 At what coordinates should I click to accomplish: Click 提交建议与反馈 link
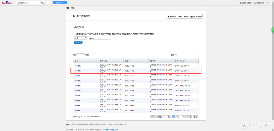[245, 3]
